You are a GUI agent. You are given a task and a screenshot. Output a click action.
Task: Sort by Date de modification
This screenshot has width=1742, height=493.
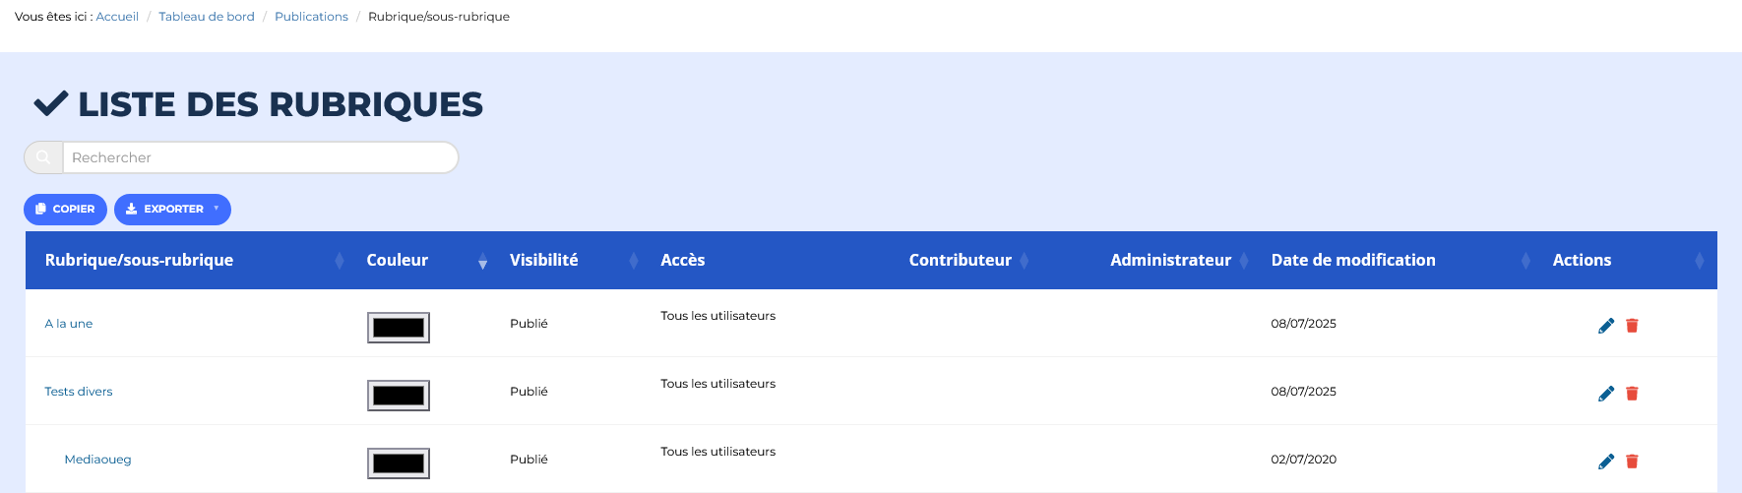[x=1353, y=260]
